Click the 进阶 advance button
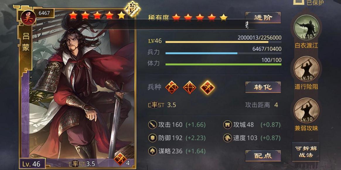Viewport: 341px width, 170px height. [x=263, y=18]
